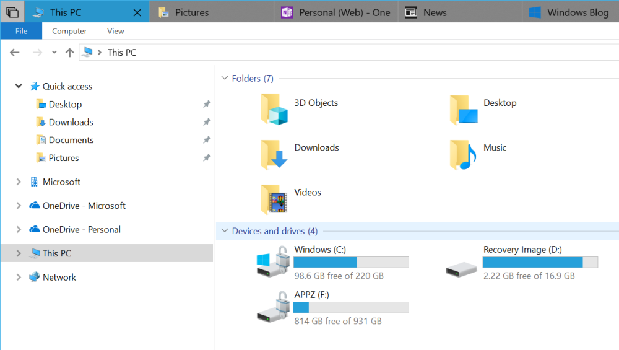The width and height of the screenshot is (619, 350).
Task: Expand the address bar path chevron
Action: [x=100, y=53]
